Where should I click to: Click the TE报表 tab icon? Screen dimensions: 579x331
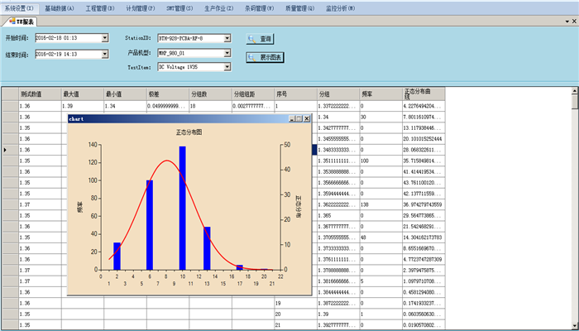pyautogui.click(x=12, y=22)
